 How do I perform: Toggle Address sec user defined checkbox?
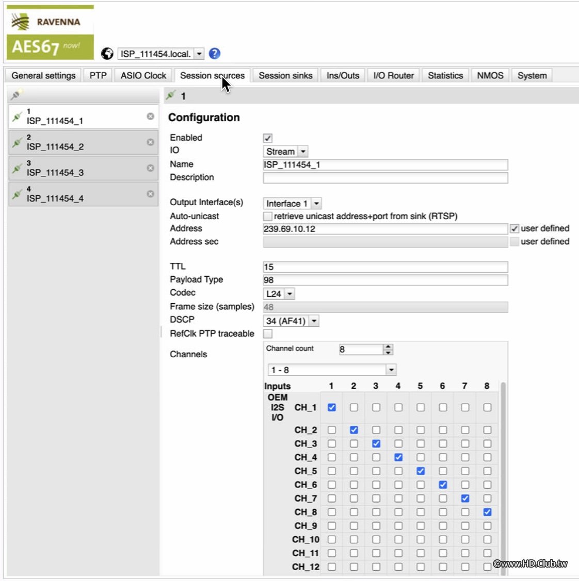[514, 242]
